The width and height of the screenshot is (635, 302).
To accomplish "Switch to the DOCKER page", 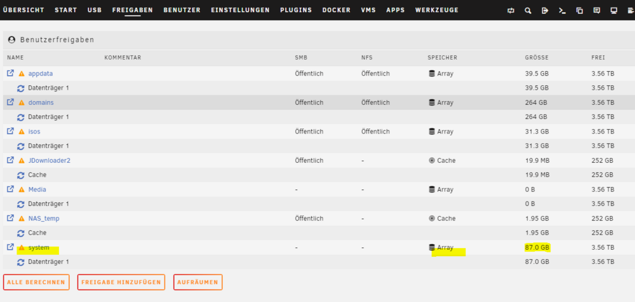I will pyautogui.click(x=337, y=10).
